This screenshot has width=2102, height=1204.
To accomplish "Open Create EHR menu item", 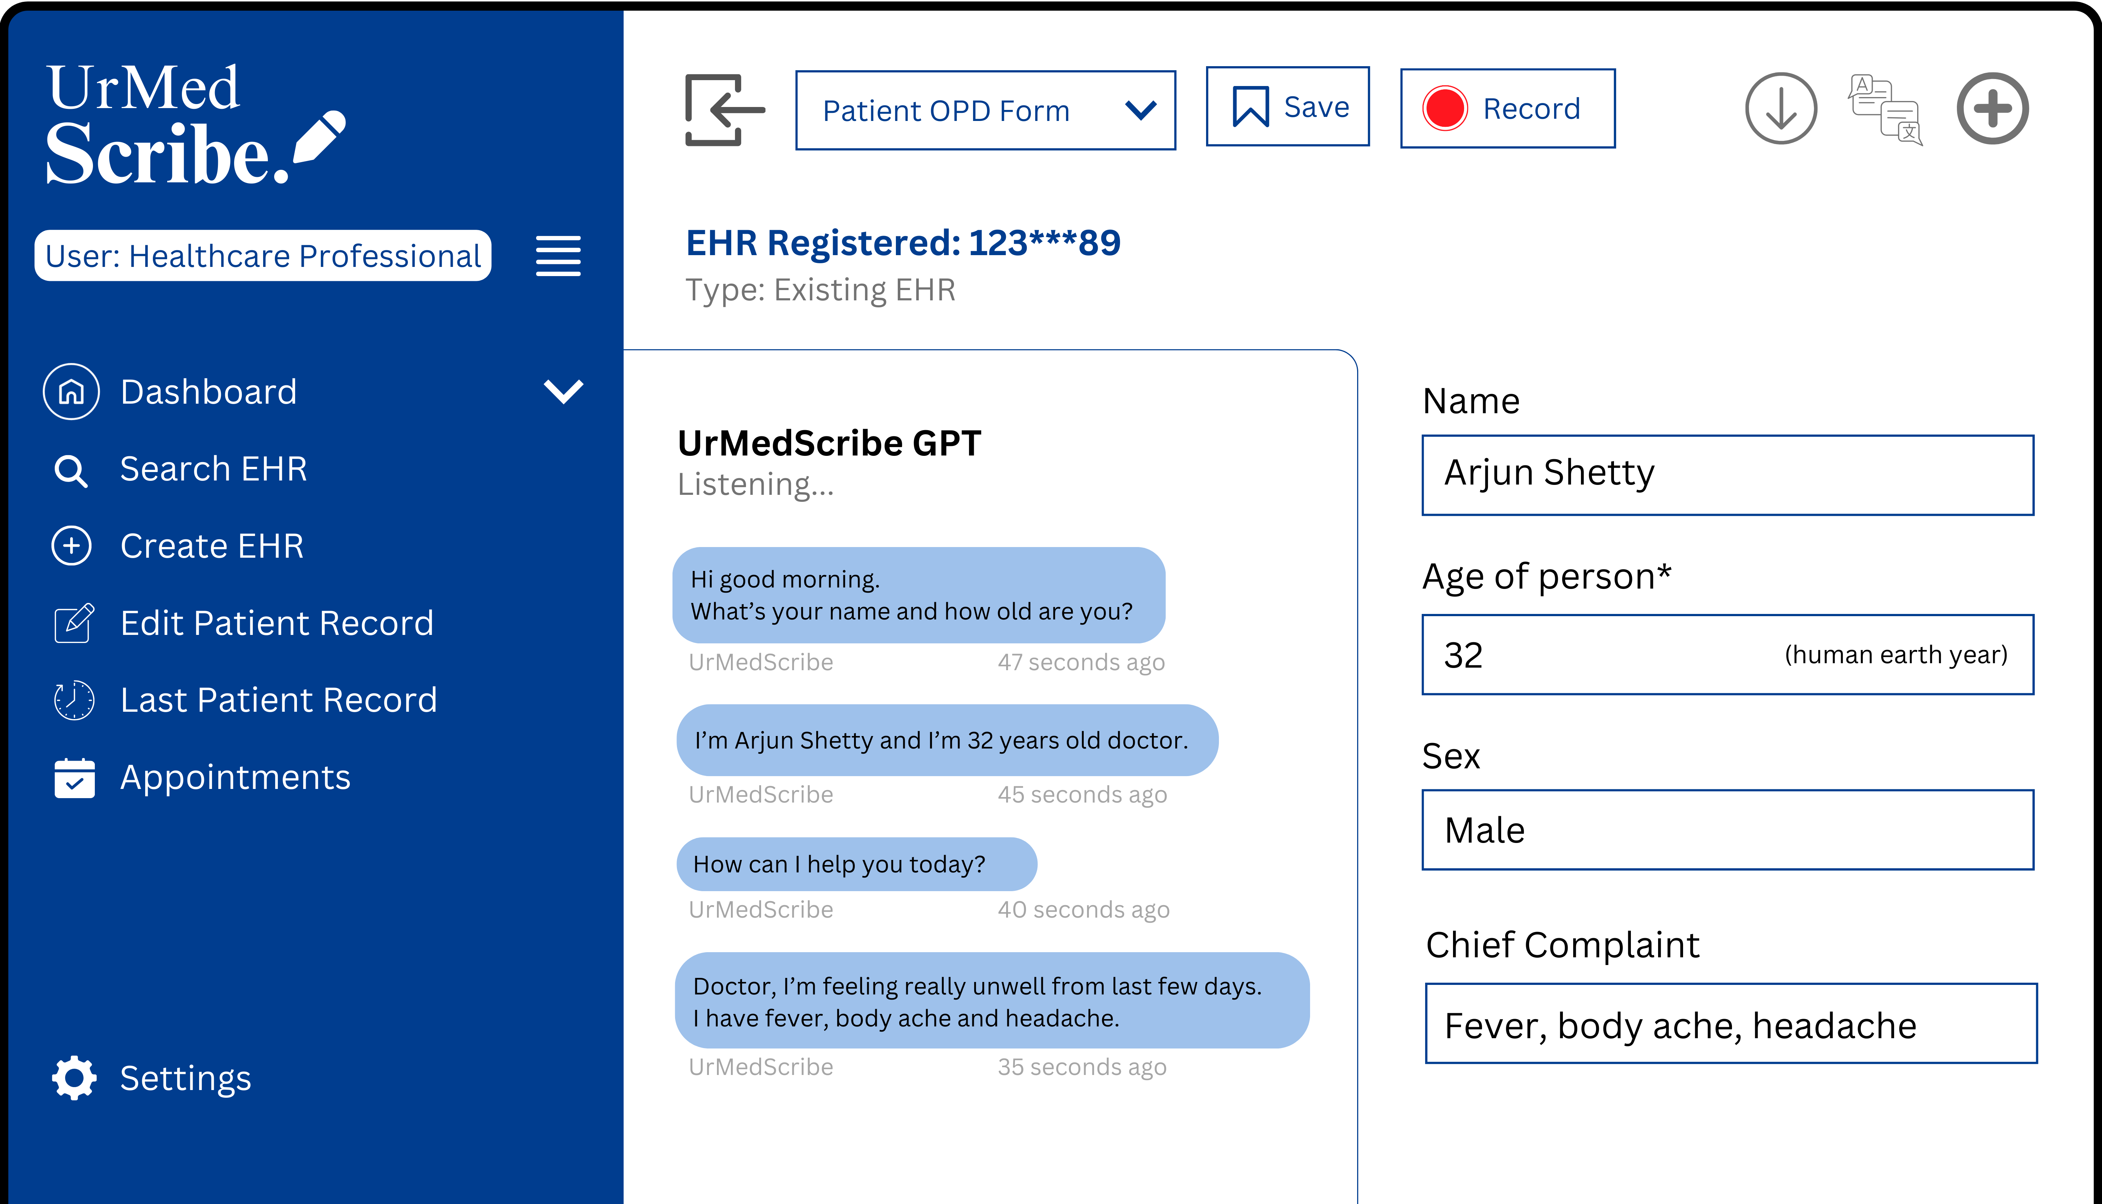I will 212,546.
